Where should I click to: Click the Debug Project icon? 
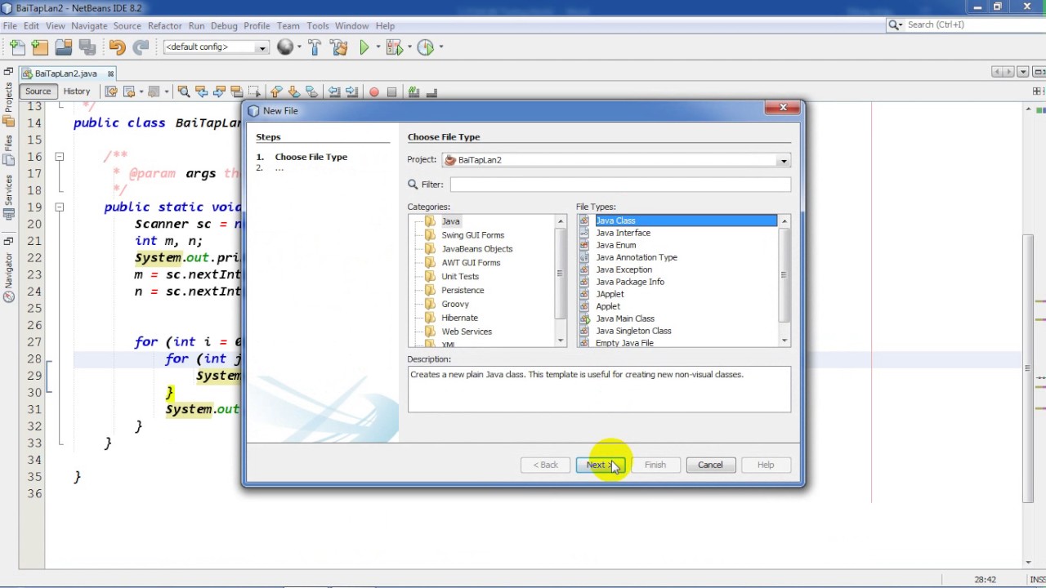pyautogui.click(x=393, y=47)
